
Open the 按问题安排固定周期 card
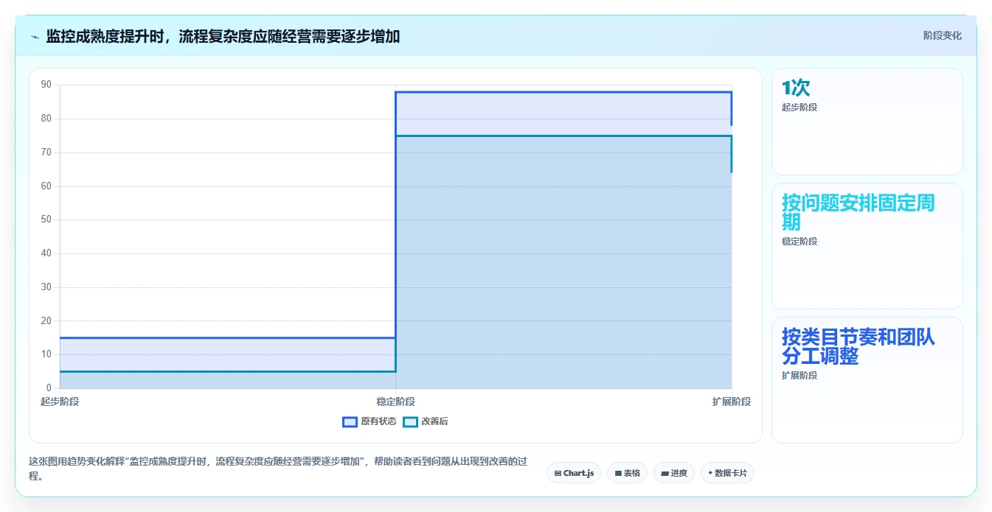click(867, 246)
